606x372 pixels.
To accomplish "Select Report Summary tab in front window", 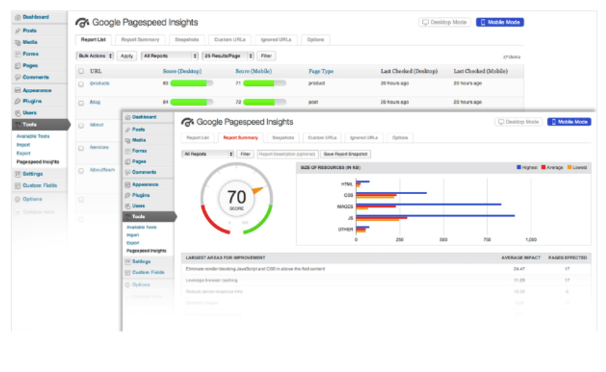I will 241,138.
